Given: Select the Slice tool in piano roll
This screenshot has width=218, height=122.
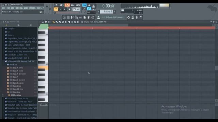Looking at the screenshot, I should (x=69, y=22).
